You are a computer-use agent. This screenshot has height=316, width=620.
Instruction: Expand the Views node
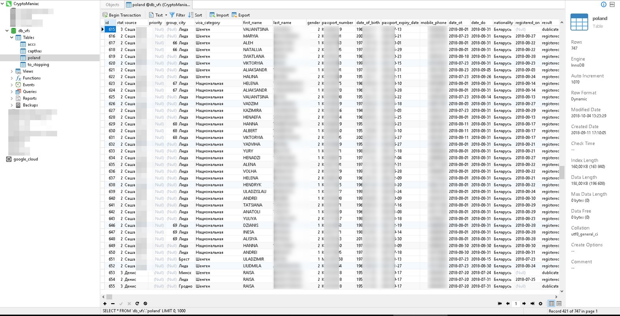tap(12, 71)
